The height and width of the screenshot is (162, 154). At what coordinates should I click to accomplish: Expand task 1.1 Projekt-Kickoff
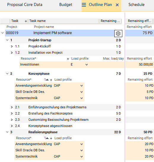coord(12,46)
